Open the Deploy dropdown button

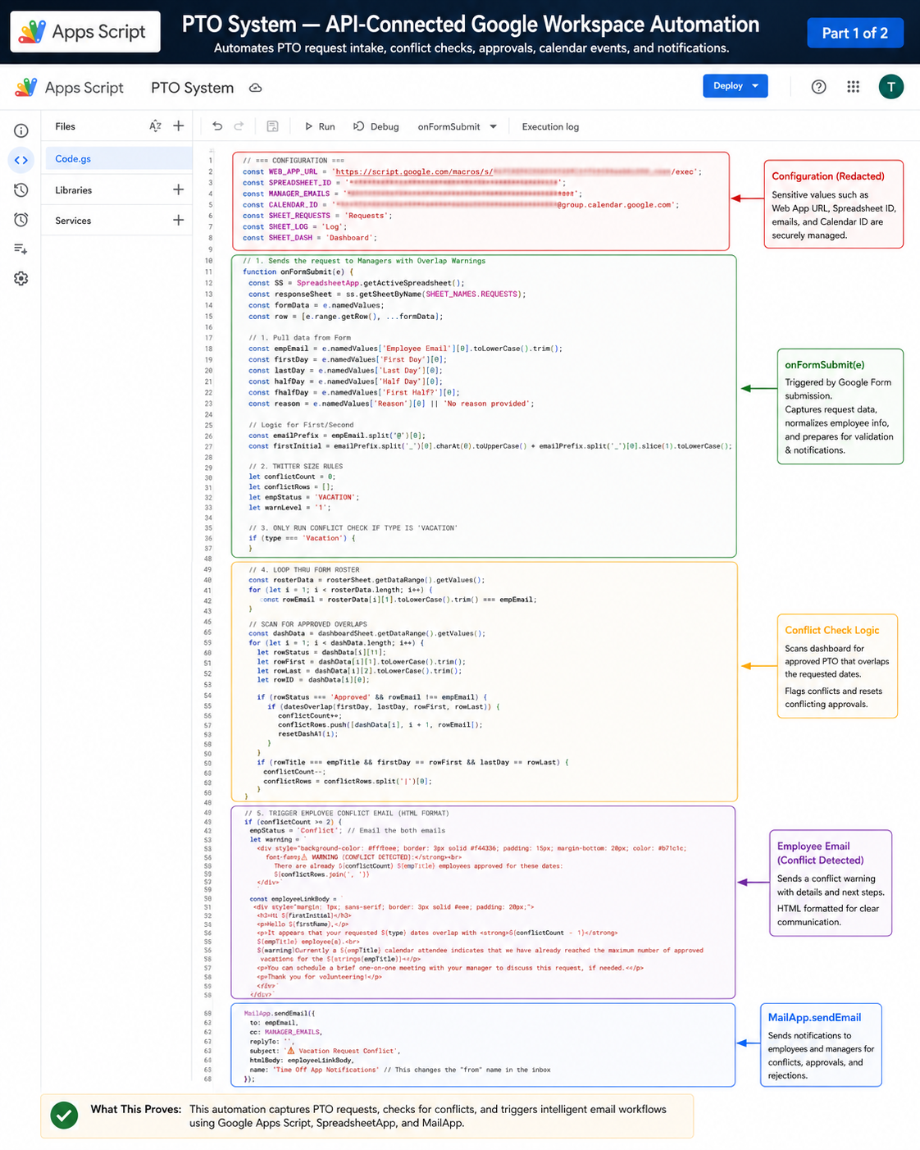click(736, 86)
